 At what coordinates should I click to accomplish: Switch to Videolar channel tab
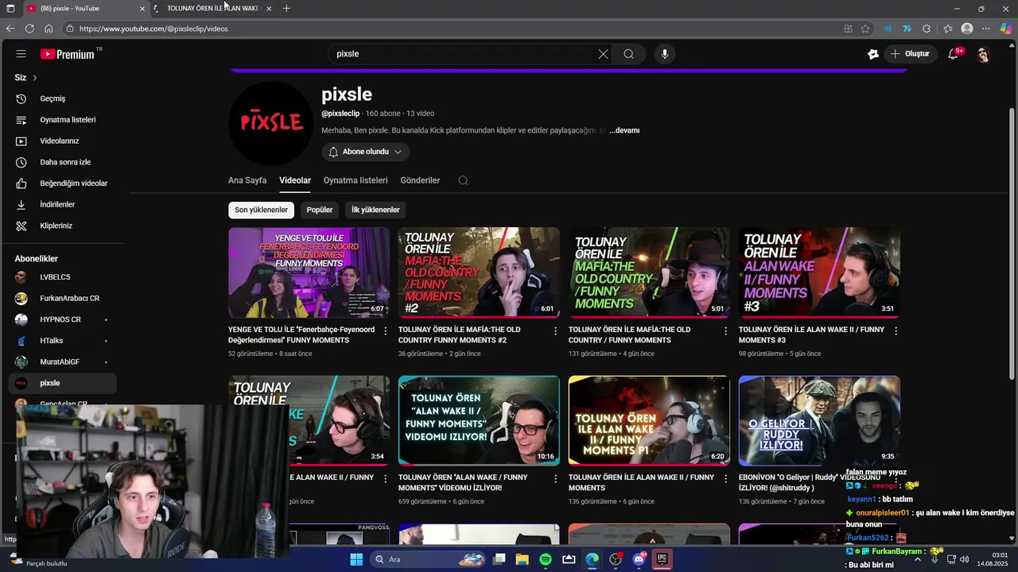click(295, 180)
